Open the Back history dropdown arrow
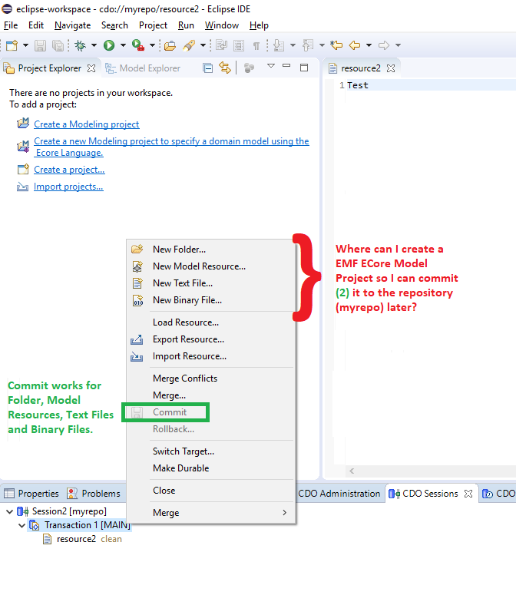 [x=369, y=45]
